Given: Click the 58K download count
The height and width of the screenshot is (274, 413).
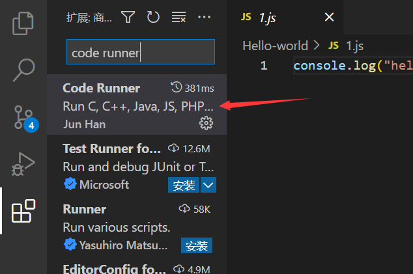Looking at the screenshot, I should (195, 210).
